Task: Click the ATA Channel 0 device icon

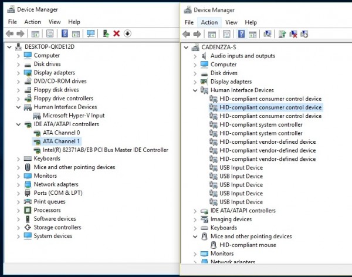Action: click(x=38, y=133)
